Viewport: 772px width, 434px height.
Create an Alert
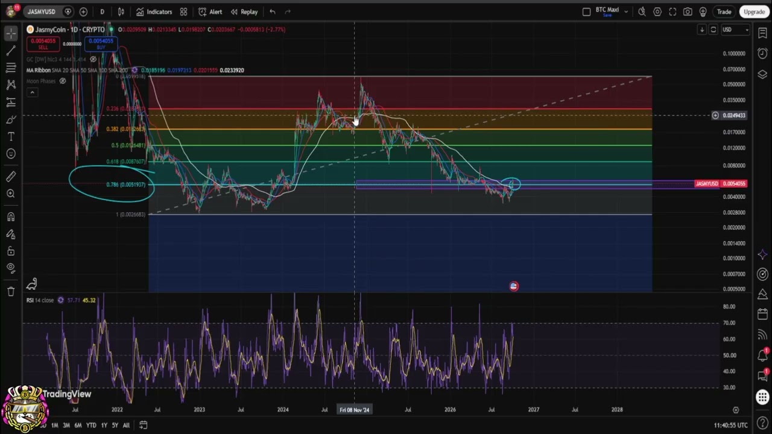210,11
